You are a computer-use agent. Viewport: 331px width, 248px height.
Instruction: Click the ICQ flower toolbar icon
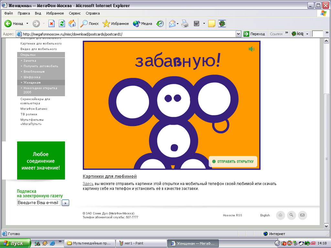click(222, 24)
